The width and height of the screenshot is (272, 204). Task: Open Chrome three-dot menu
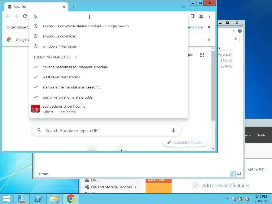click(x=210, y=16)
